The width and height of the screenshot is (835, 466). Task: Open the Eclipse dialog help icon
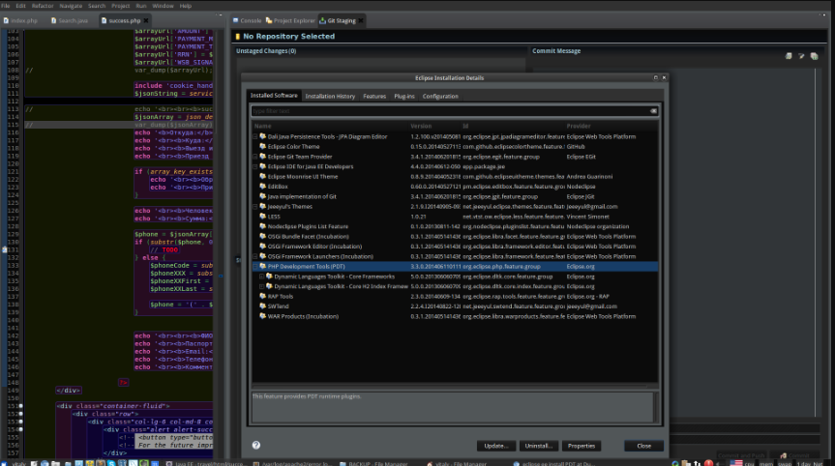tap(256, 446)
